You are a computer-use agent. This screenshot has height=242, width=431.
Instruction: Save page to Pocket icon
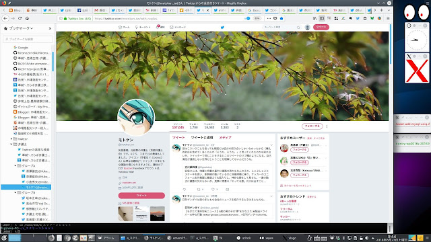275,18
